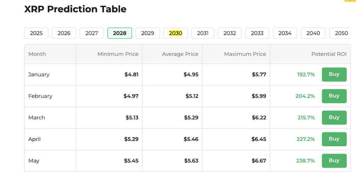The width and height of the screenshot is (356, 172).
Task: View the 2034 predictions tab
Action: [285, 33]
